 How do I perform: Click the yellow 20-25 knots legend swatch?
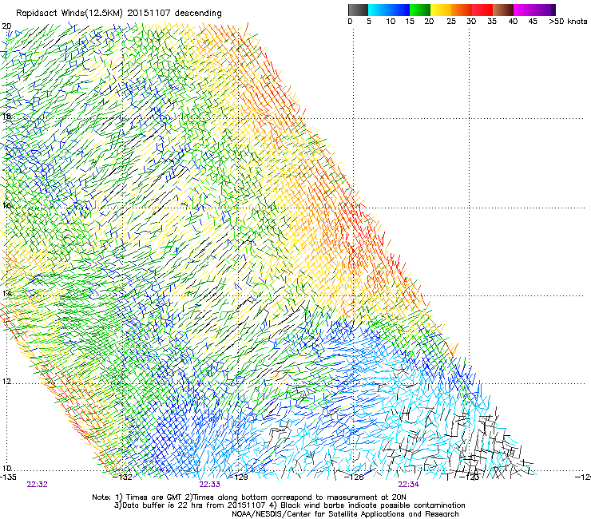pyautogui.click(x=441, y=10)
